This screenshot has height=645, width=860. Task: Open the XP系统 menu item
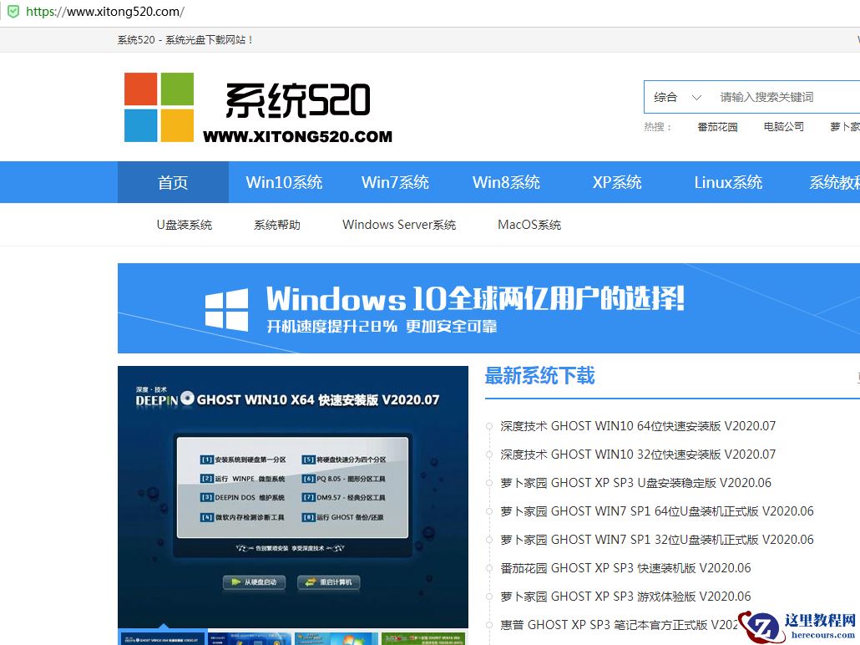click(617, 181)
